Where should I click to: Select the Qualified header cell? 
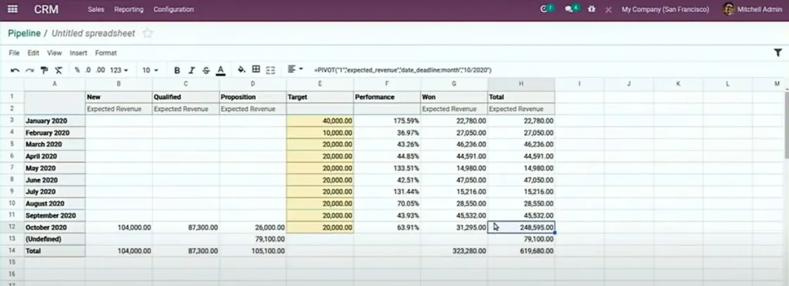(x=186, y=97)
